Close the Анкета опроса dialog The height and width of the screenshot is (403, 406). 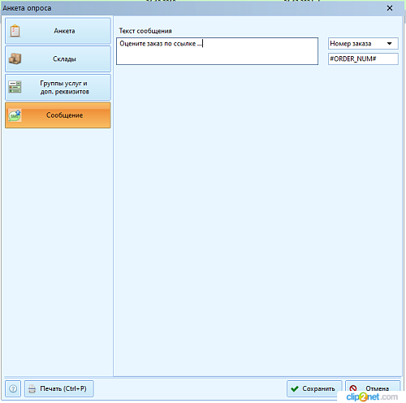[x=390, y=8]
